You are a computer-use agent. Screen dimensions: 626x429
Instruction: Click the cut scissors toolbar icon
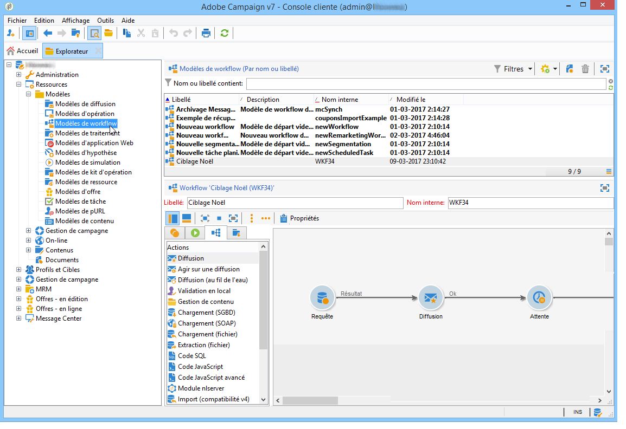pos(141,33)
